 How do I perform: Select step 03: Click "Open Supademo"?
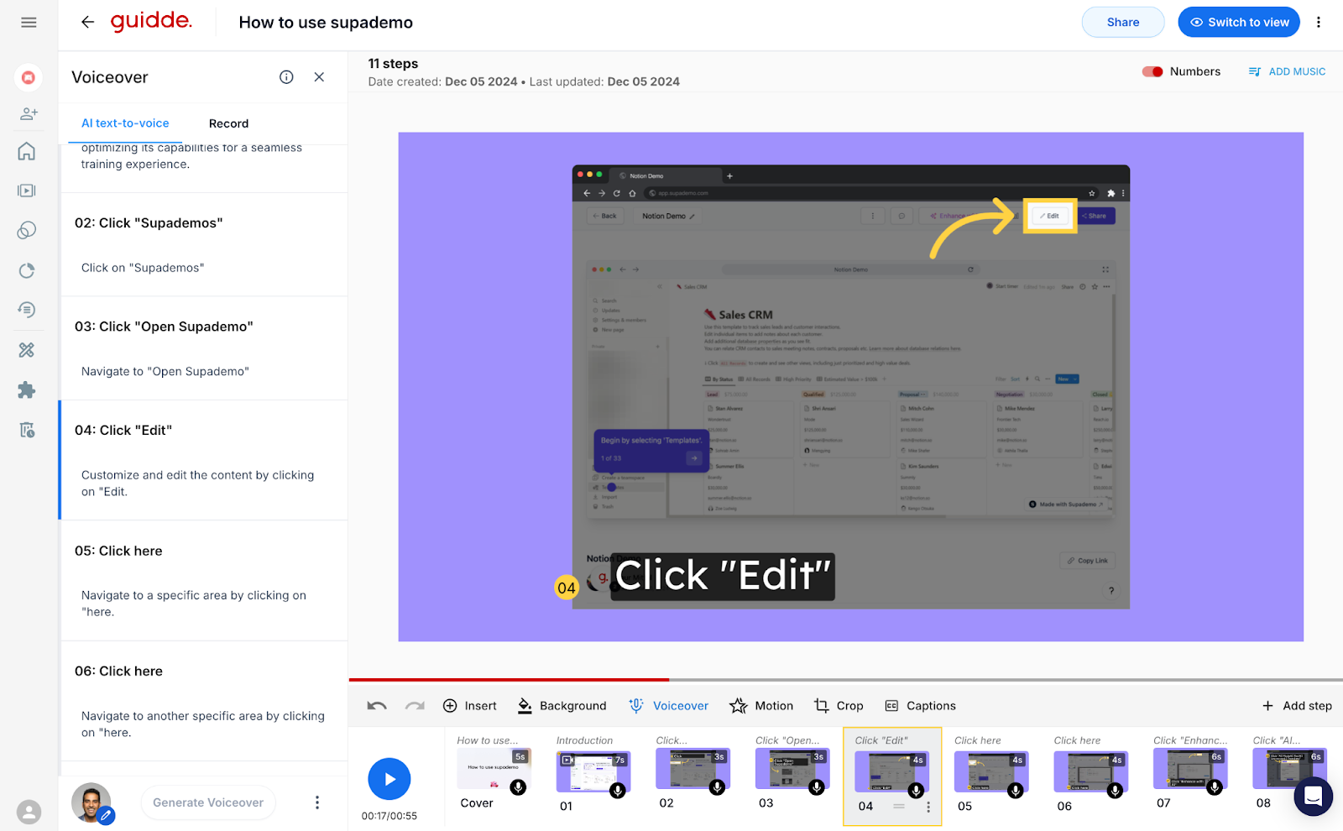[x=164, y=327]
